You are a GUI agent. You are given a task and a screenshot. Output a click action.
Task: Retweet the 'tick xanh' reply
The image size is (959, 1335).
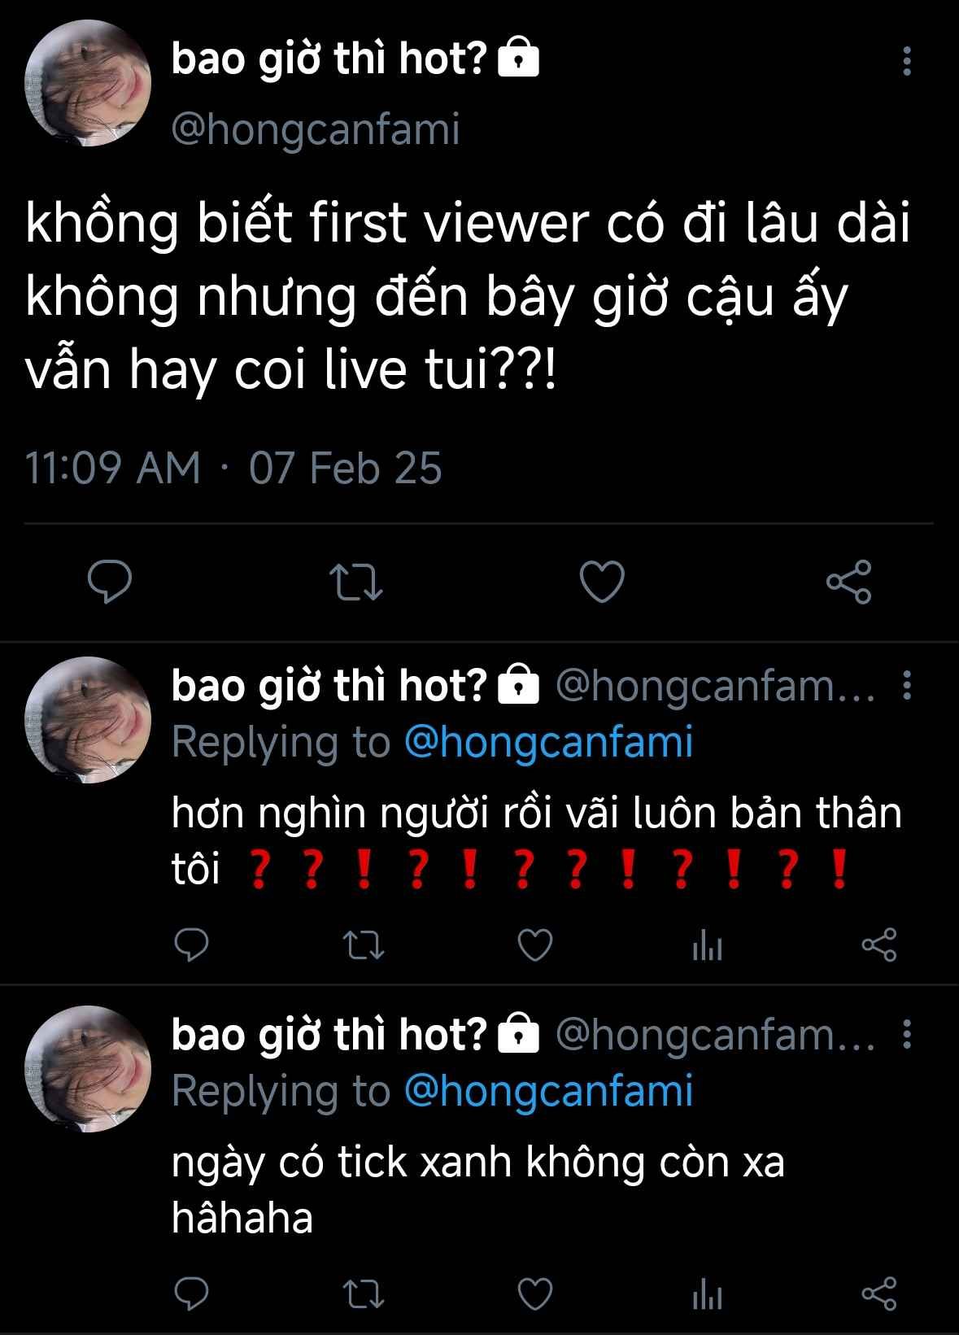pos(364,1294)
